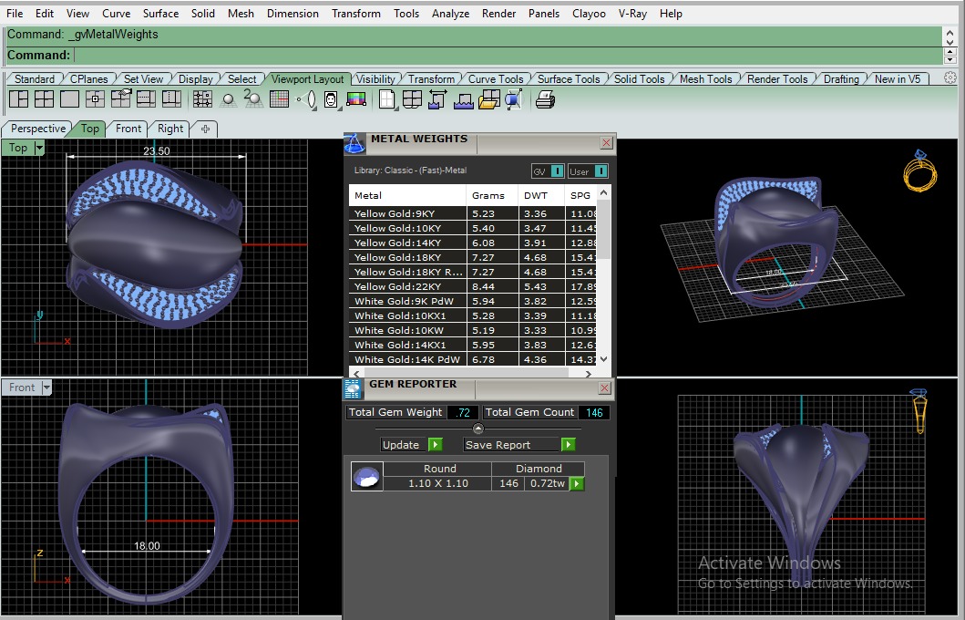Click the New Detail viewport icon
Screen dimensions: 965x620
(x=413, y=99)
